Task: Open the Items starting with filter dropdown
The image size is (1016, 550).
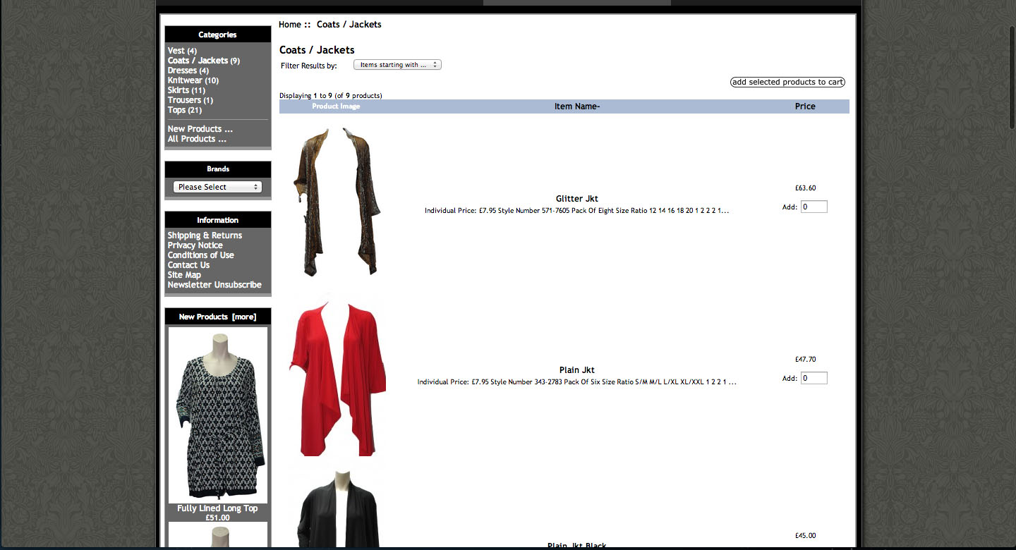Action: [397, 65]
